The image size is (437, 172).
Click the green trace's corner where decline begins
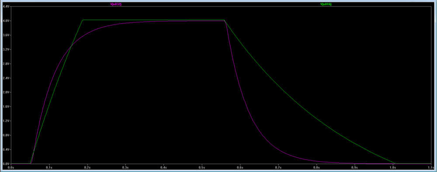[x=224, y=20]
